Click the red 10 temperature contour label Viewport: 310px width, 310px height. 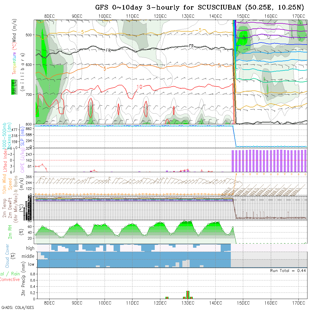pyautogui.click(x=139, y=87)
